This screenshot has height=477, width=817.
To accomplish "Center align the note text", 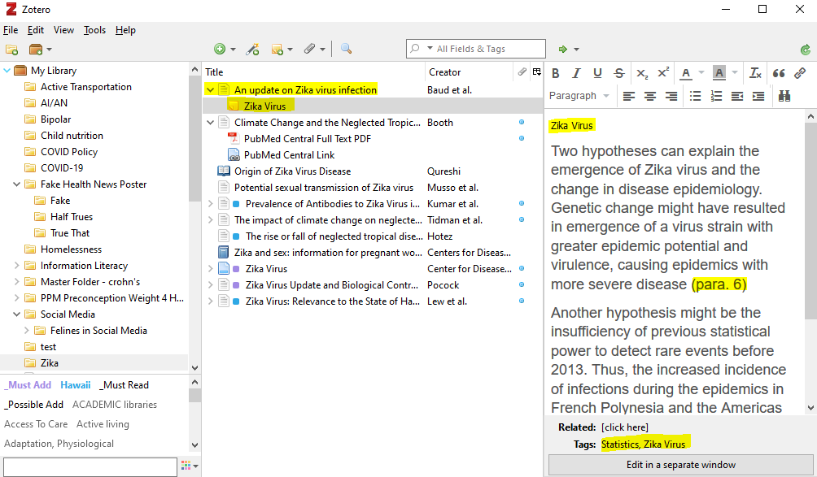I will click(x=650, y=96).
